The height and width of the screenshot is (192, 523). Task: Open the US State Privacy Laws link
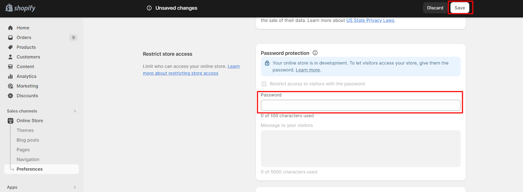coord(370,20)
